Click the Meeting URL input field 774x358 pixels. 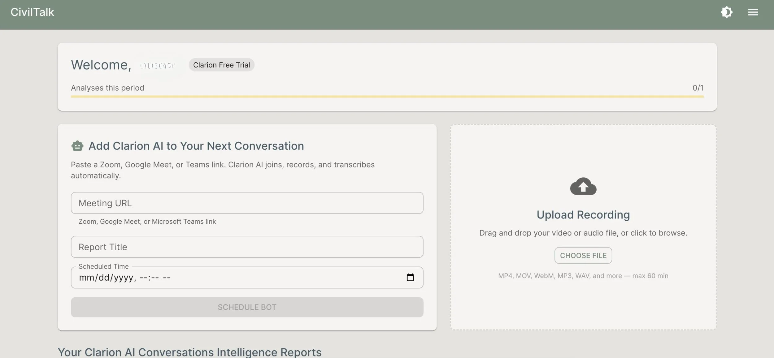(247, 203)
